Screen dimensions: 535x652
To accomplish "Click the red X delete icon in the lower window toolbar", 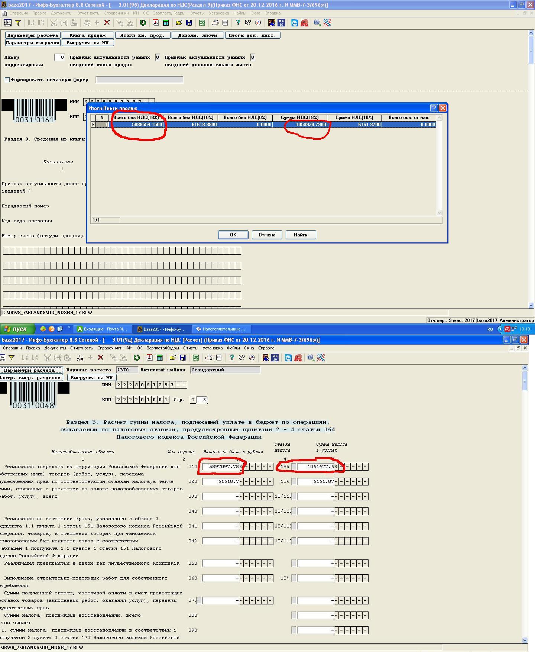I will [x=101, y=358].
